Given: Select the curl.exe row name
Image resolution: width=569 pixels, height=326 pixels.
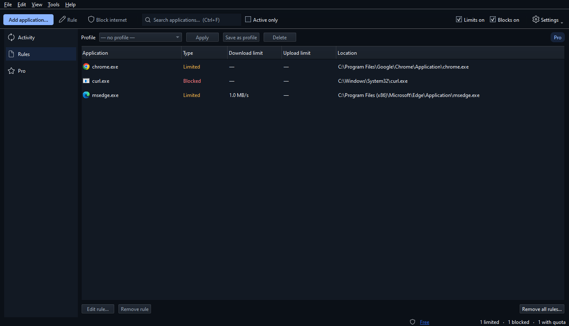Looking at the screenshot, I should point(101,81).
